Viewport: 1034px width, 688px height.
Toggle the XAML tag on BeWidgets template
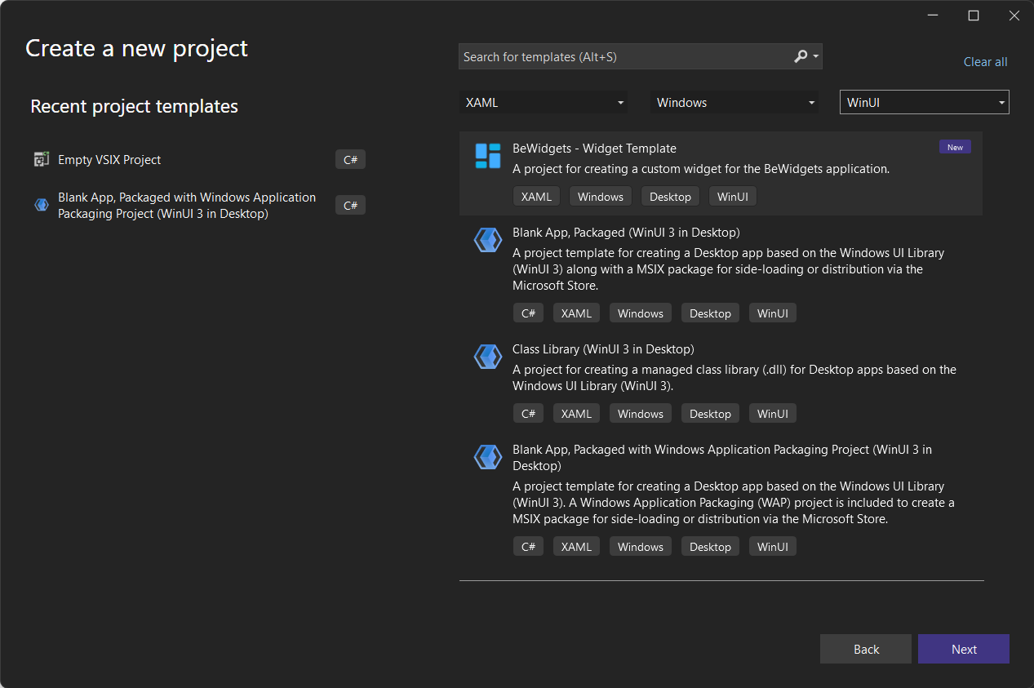(x=536, y=196)
